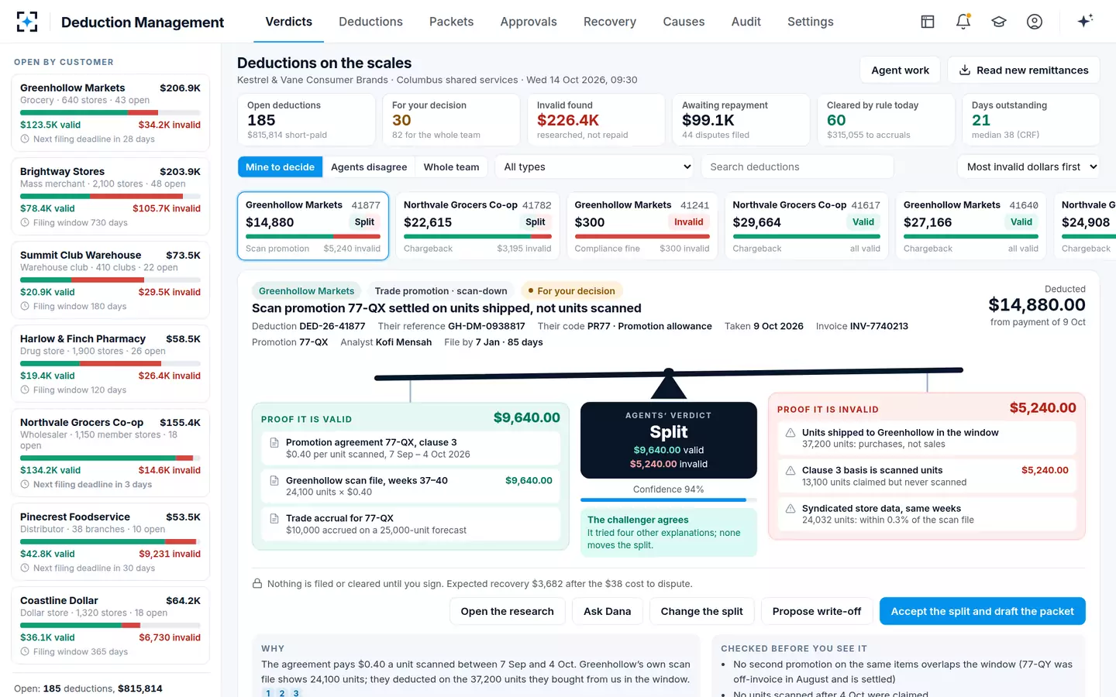
Task: Click the clock icon in Coastline Dollar card
Action: [x=25, y=652]
